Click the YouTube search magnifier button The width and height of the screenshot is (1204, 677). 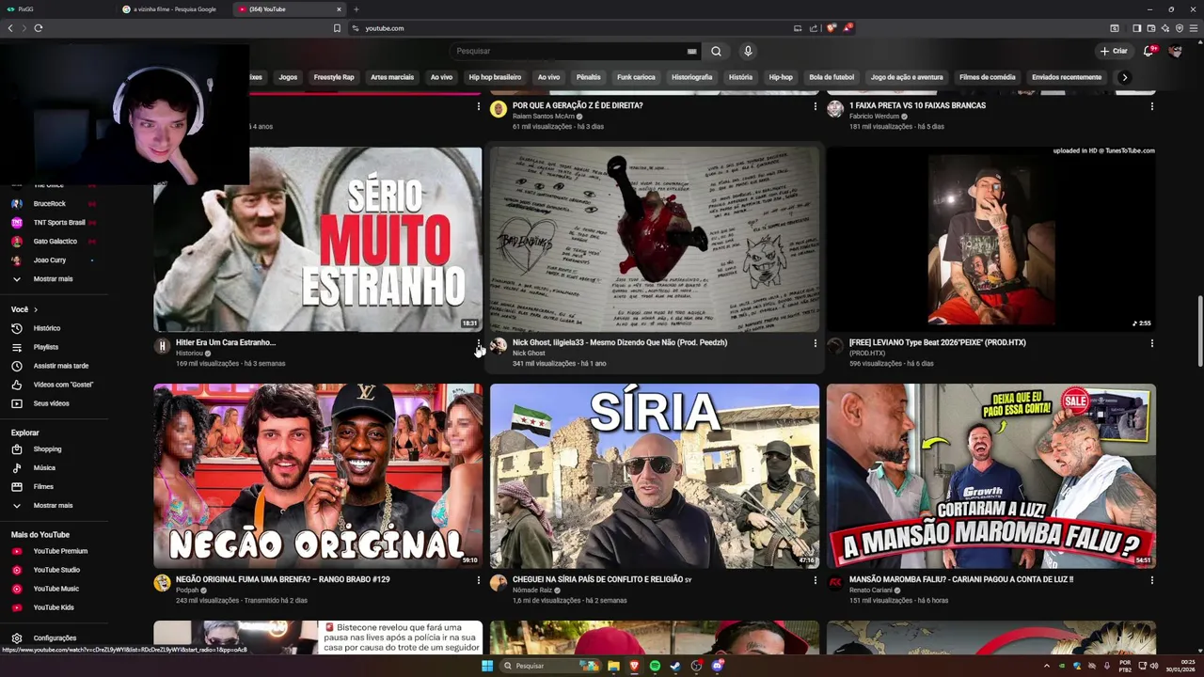tap(716, 51)
